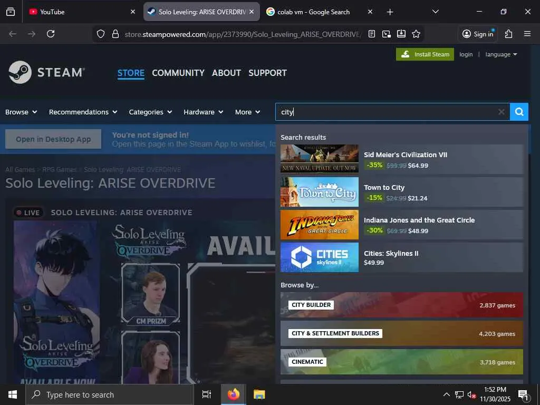Viewport: 540px width, 405px height.
Task: Open the ABOUT page link
Action: (x=226, y=73)
